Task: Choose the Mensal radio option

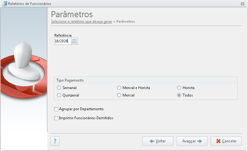Action: pyautogui.click(x=119, y=95)
